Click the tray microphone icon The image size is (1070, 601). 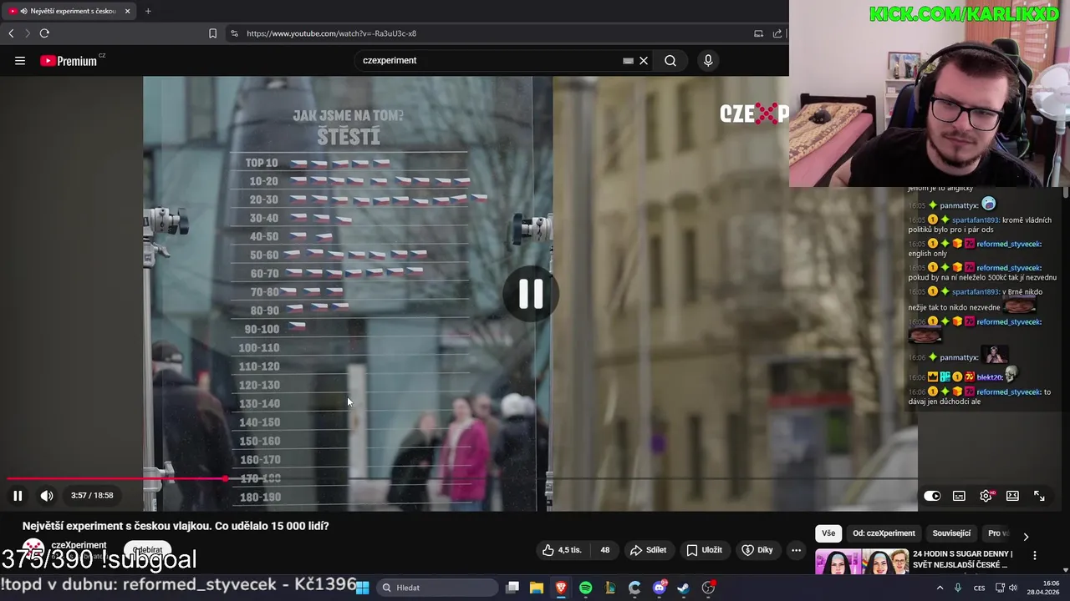pyautogui.click(x=958, y=588)
